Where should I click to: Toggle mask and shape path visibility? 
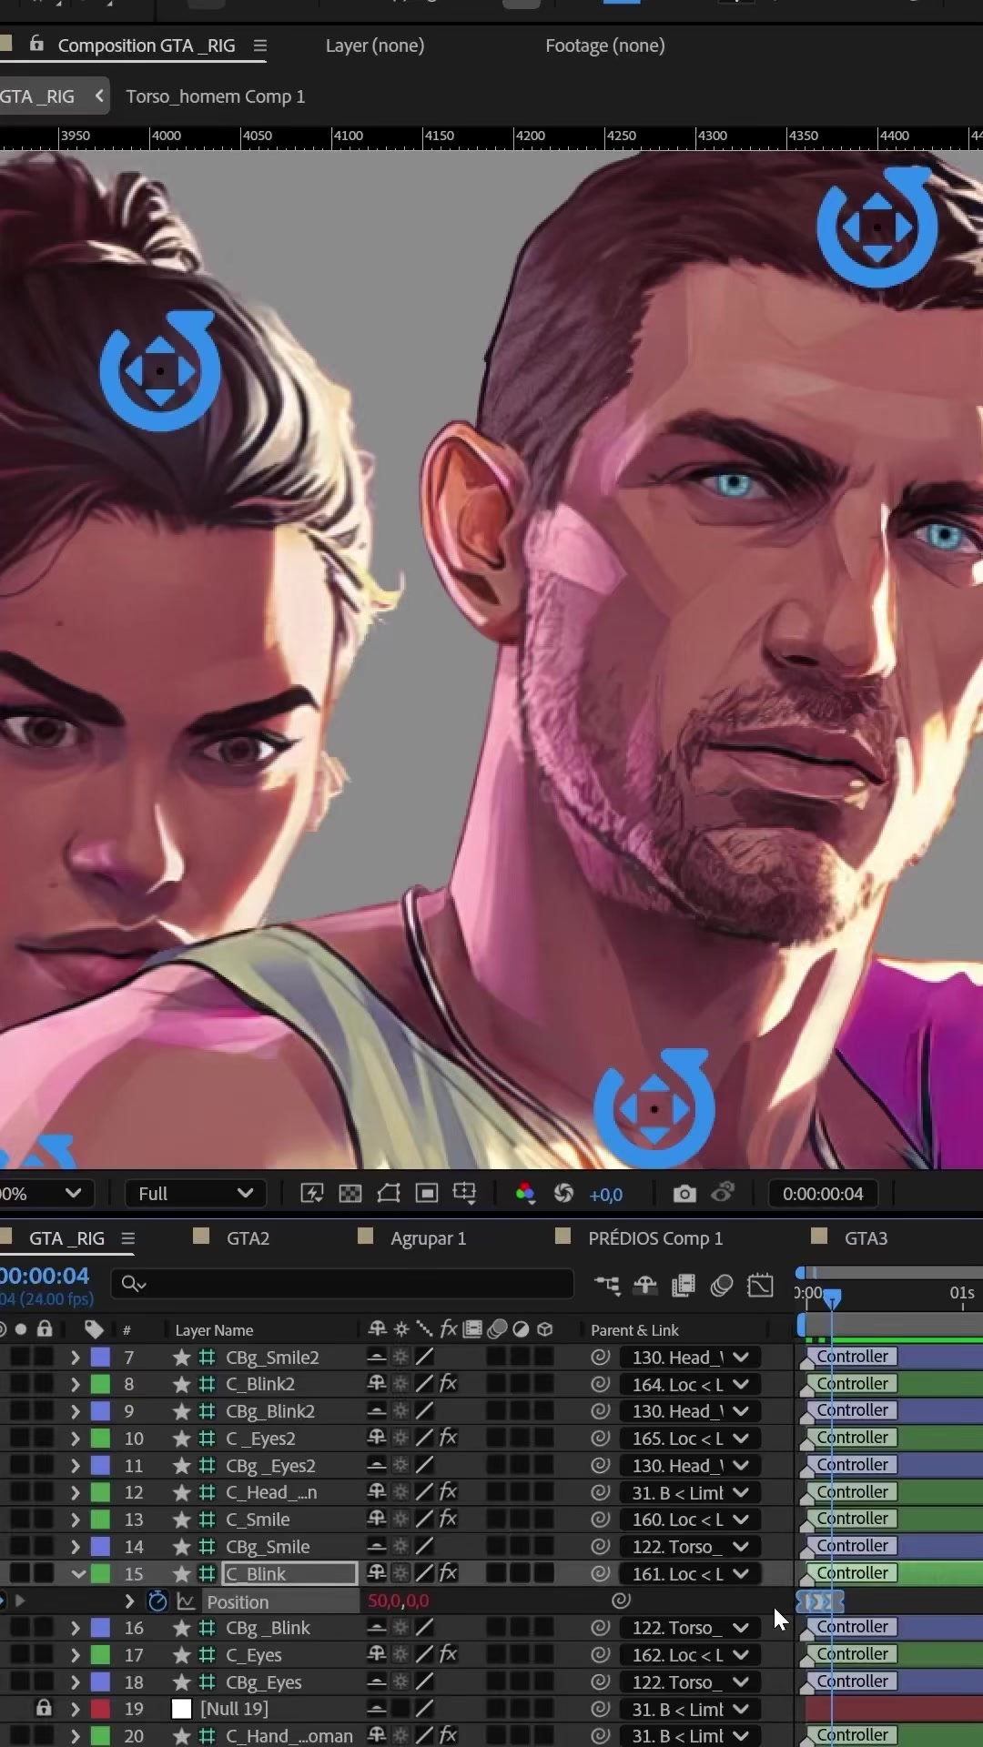[389, 1194]
